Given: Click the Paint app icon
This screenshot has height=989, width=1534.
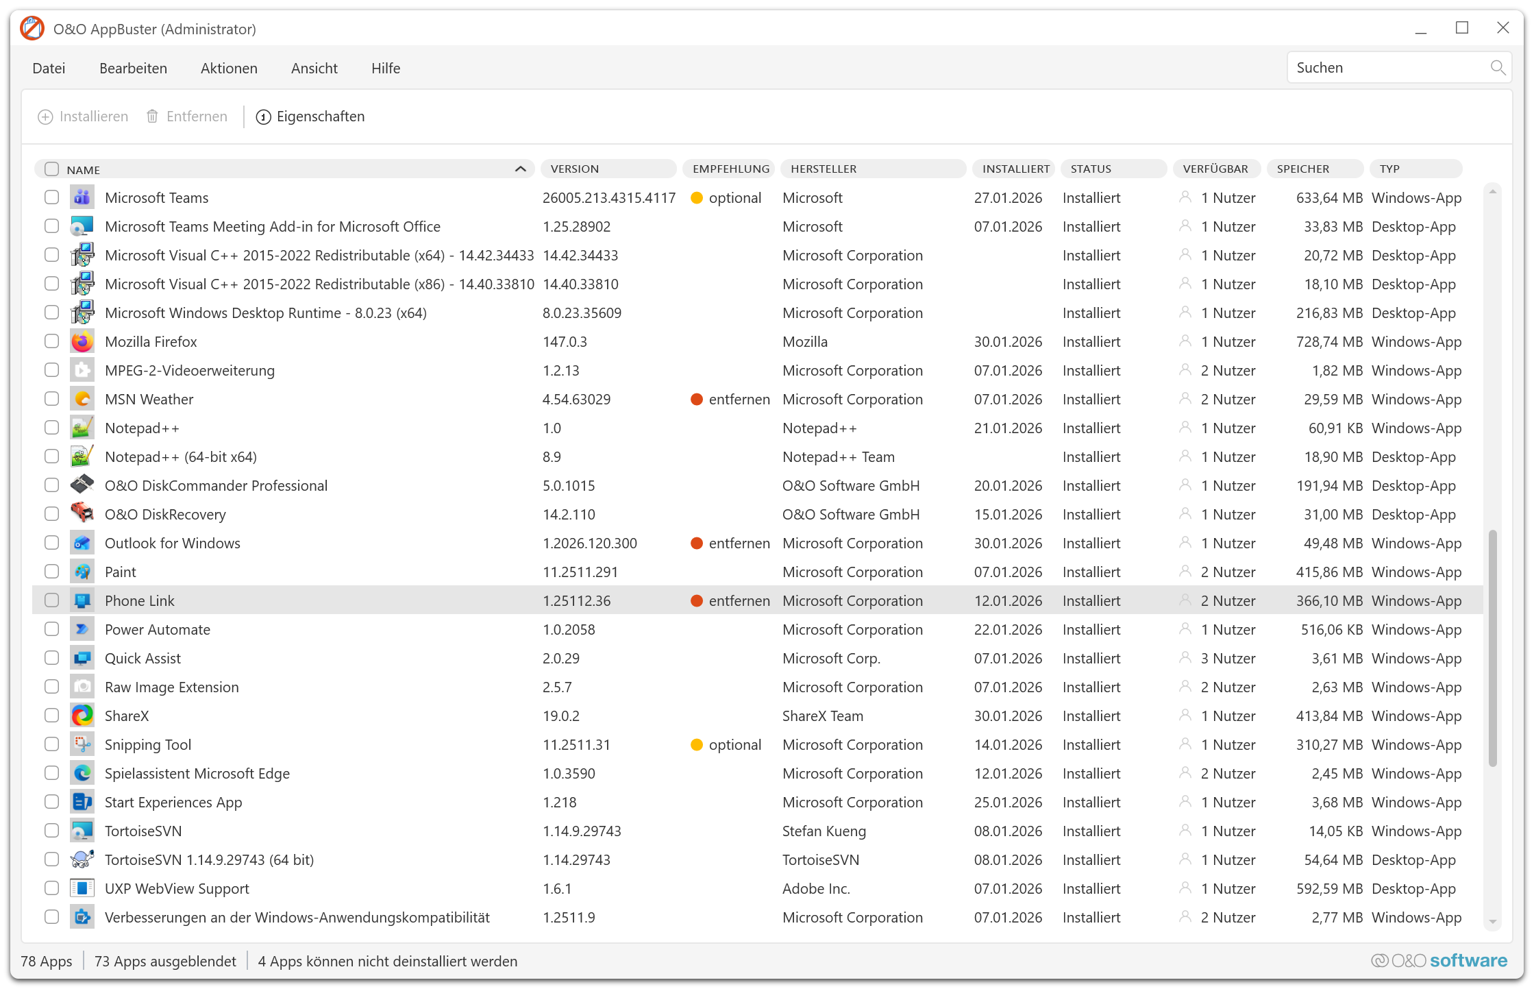Looking at the screenshot, I should (82, 572).
